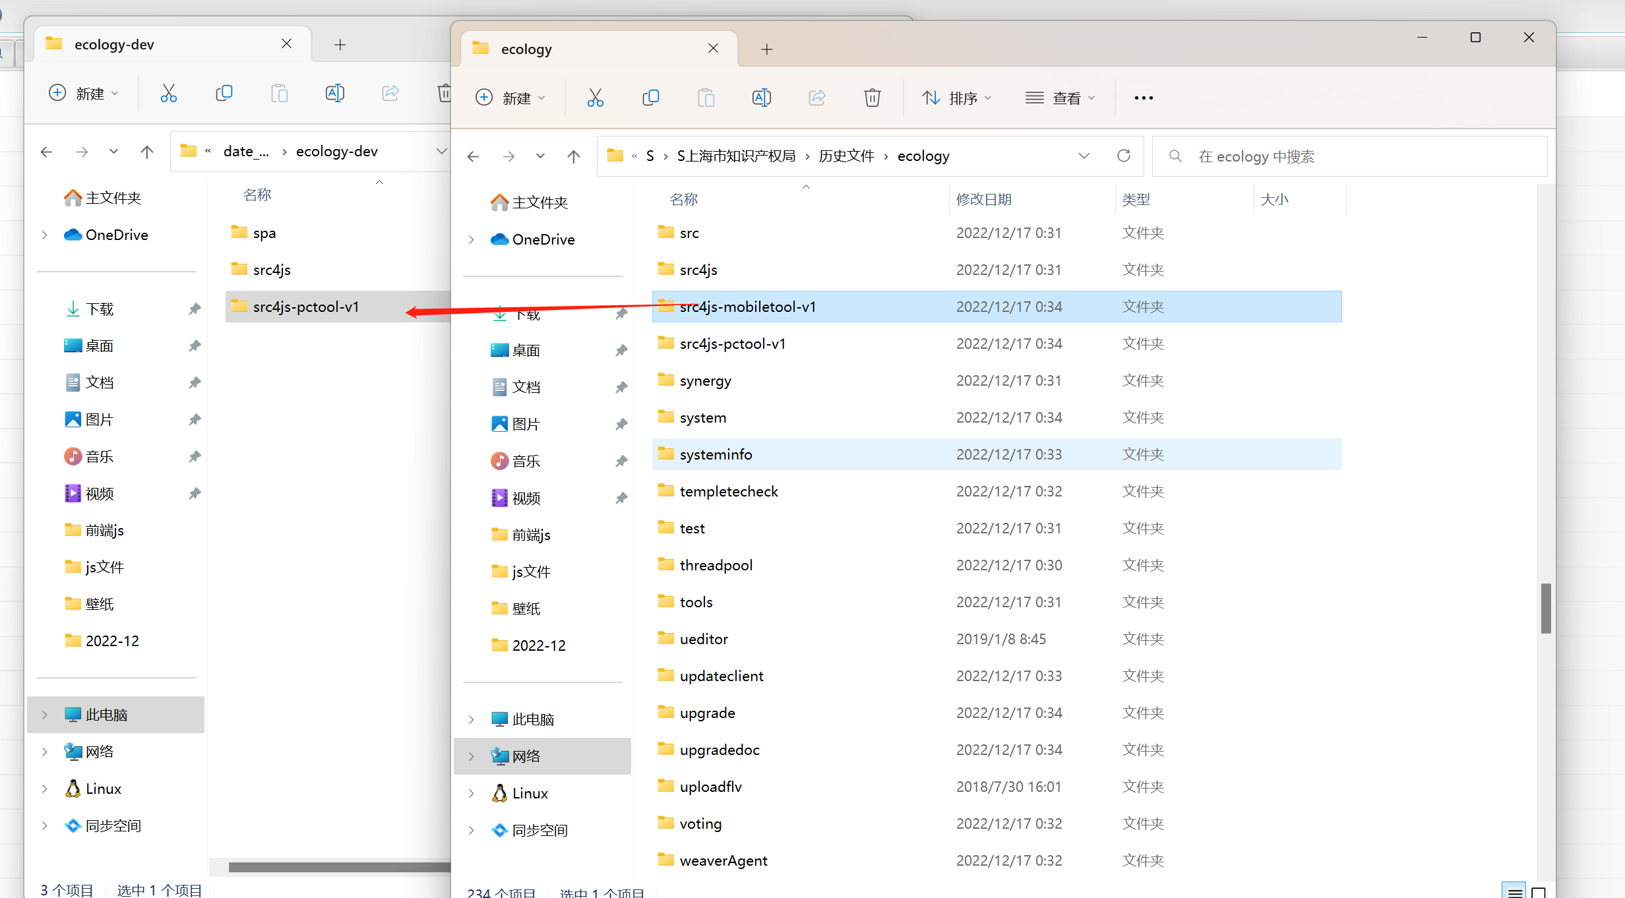The width and height of the screenshot is (1625, 898).
Task: Close the ecology-dev tab
Action: point(286,44)
